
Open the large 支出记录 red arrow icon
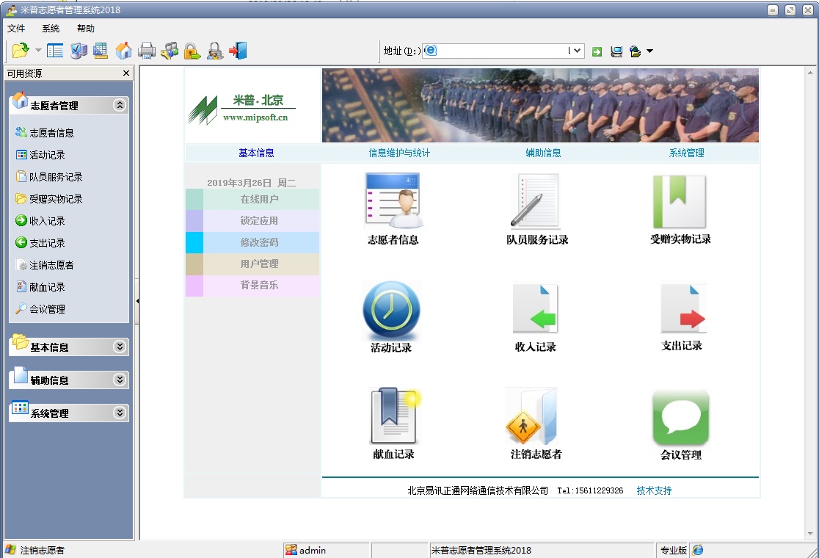683,308
